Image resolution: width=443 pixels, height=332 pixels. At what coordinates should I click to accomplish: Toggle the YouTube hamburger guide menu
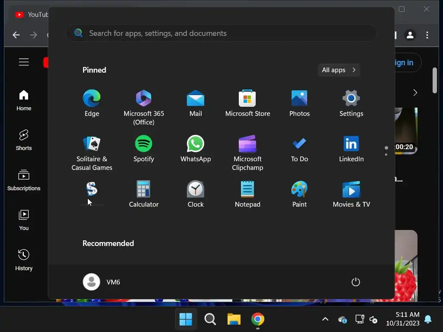pos(24,62)
